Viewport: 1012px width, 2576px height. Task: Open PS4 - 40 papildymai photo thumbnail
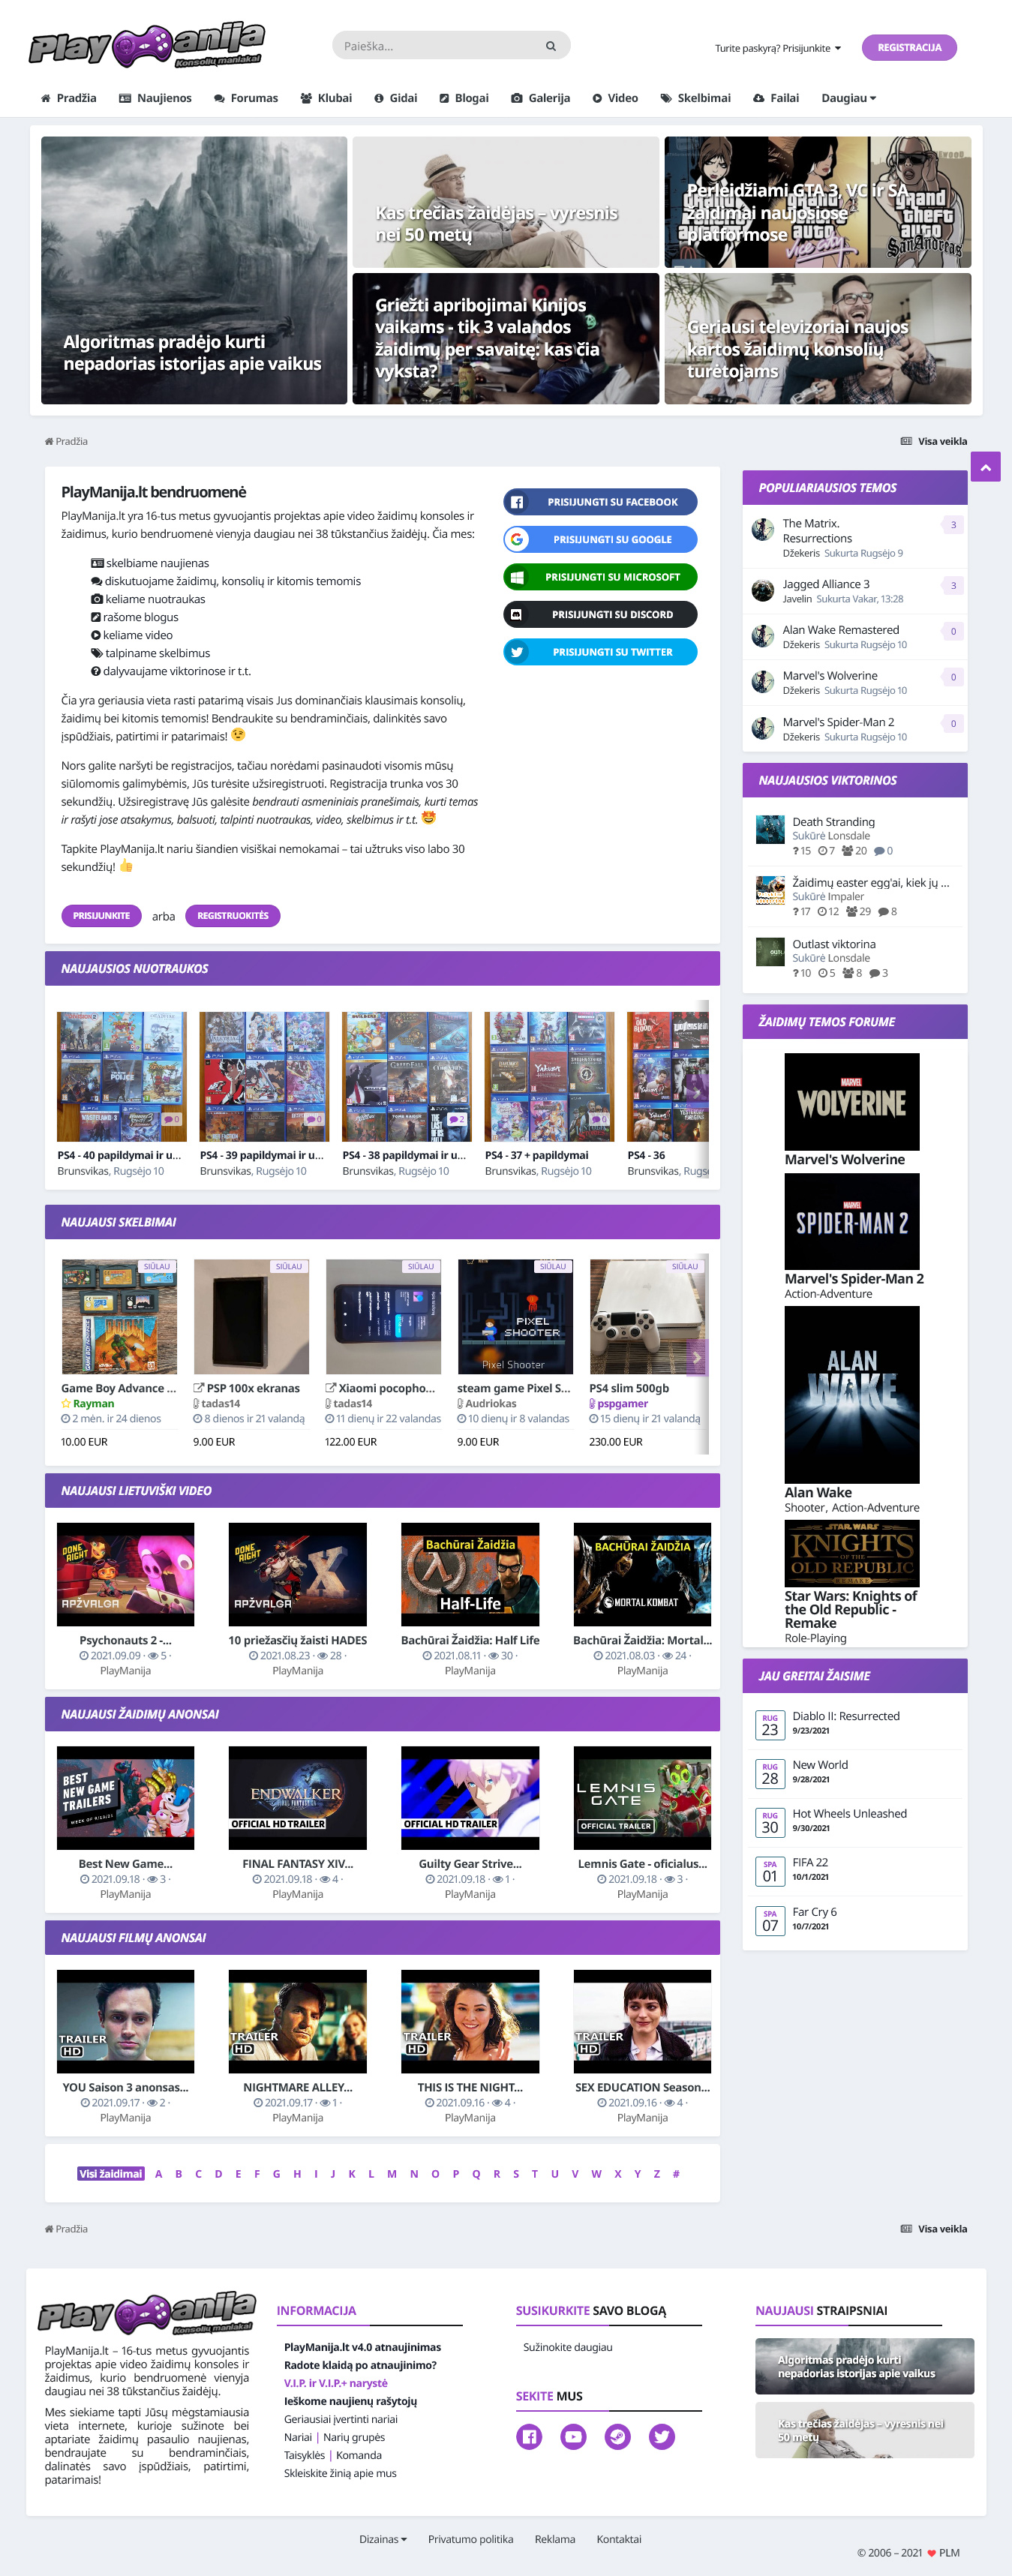click(122, 1076)
